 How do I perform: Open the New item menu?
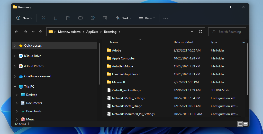[24, 18]
